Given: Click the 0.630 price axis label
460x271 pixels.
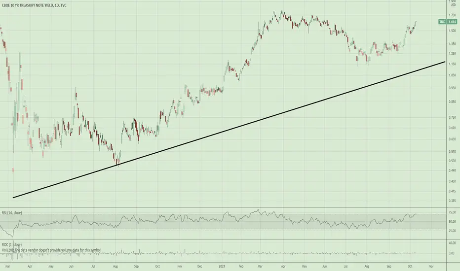Looking at the screenshot, I should pyautogui.click(x=452, y=139).
